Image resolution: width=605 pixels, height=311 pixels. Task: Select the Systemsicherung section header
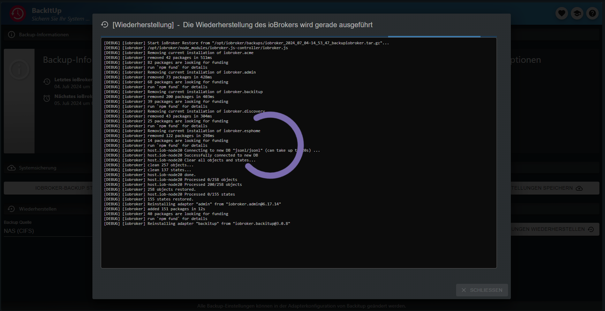point(38,168)
